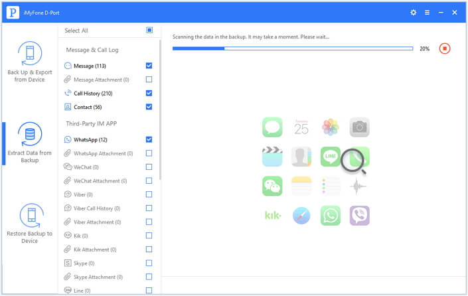468x296 pixels.
Task: Click the purple Viber app icon in grid
Action: coord(360,216)
